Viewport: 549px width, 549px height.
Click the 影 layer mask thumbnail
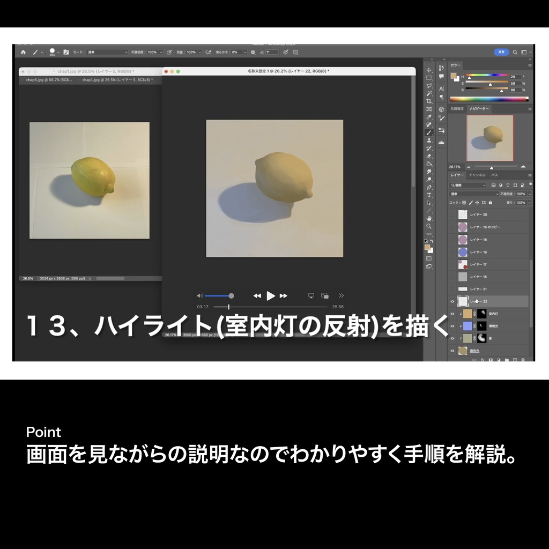[x=481, y=338]
